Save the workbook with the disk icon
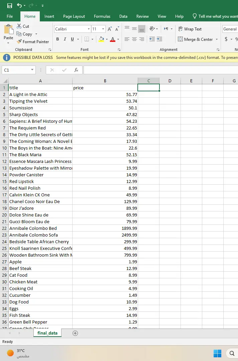 [10, 6]
